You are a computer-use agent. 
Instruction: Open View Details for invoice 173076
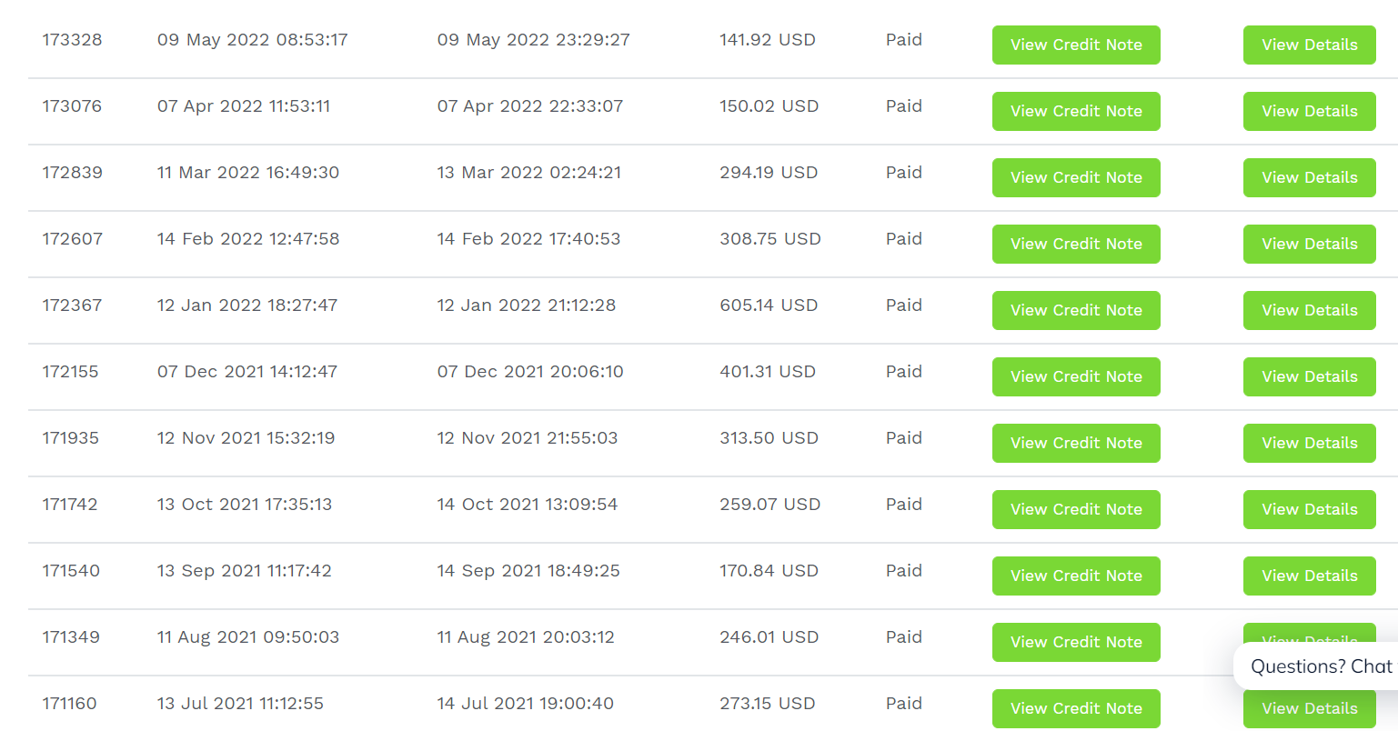coord(1309,111)
